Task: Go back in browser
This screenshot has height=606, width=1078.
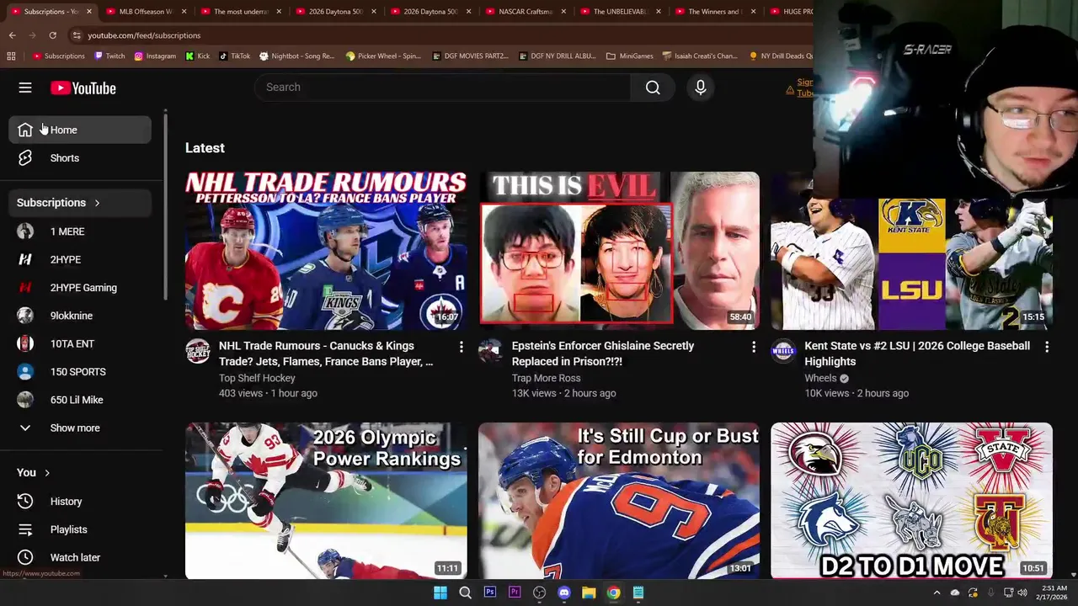Action: [x=12, y=35]
